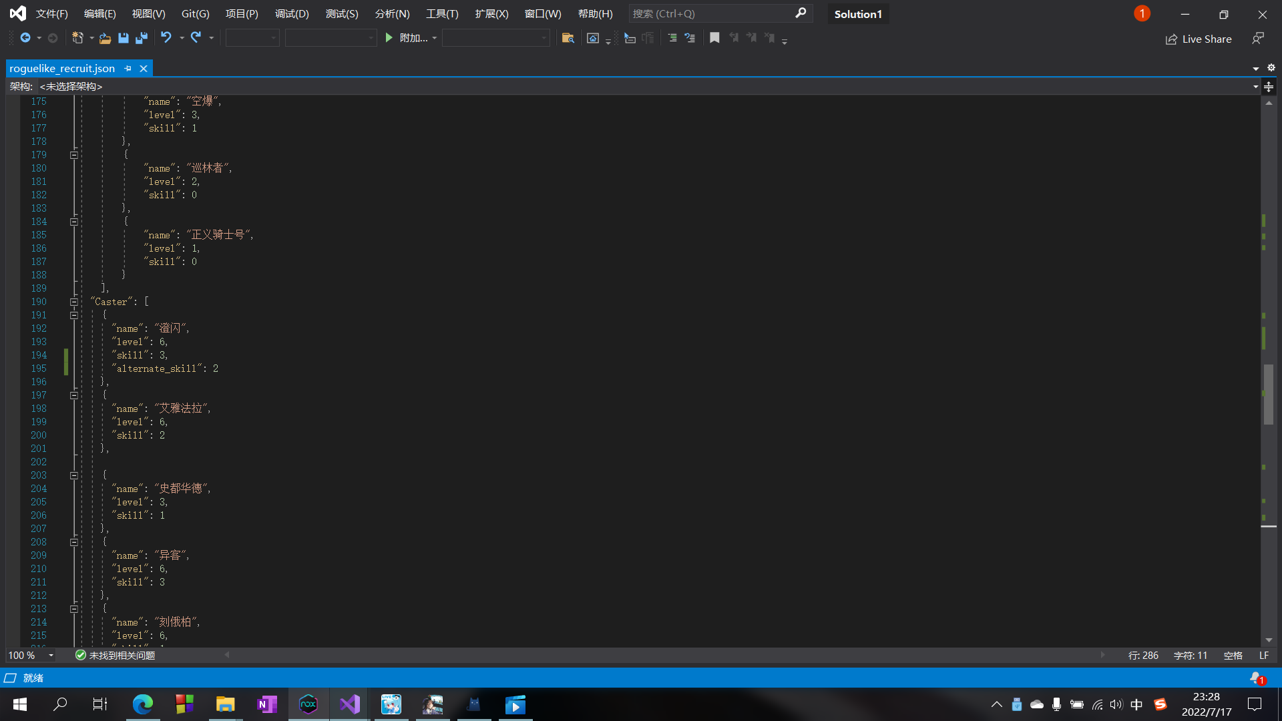Screen dimensions: 1282x721
Task: Open the zoom level 100% dropdown
Action: pos(51,656)
